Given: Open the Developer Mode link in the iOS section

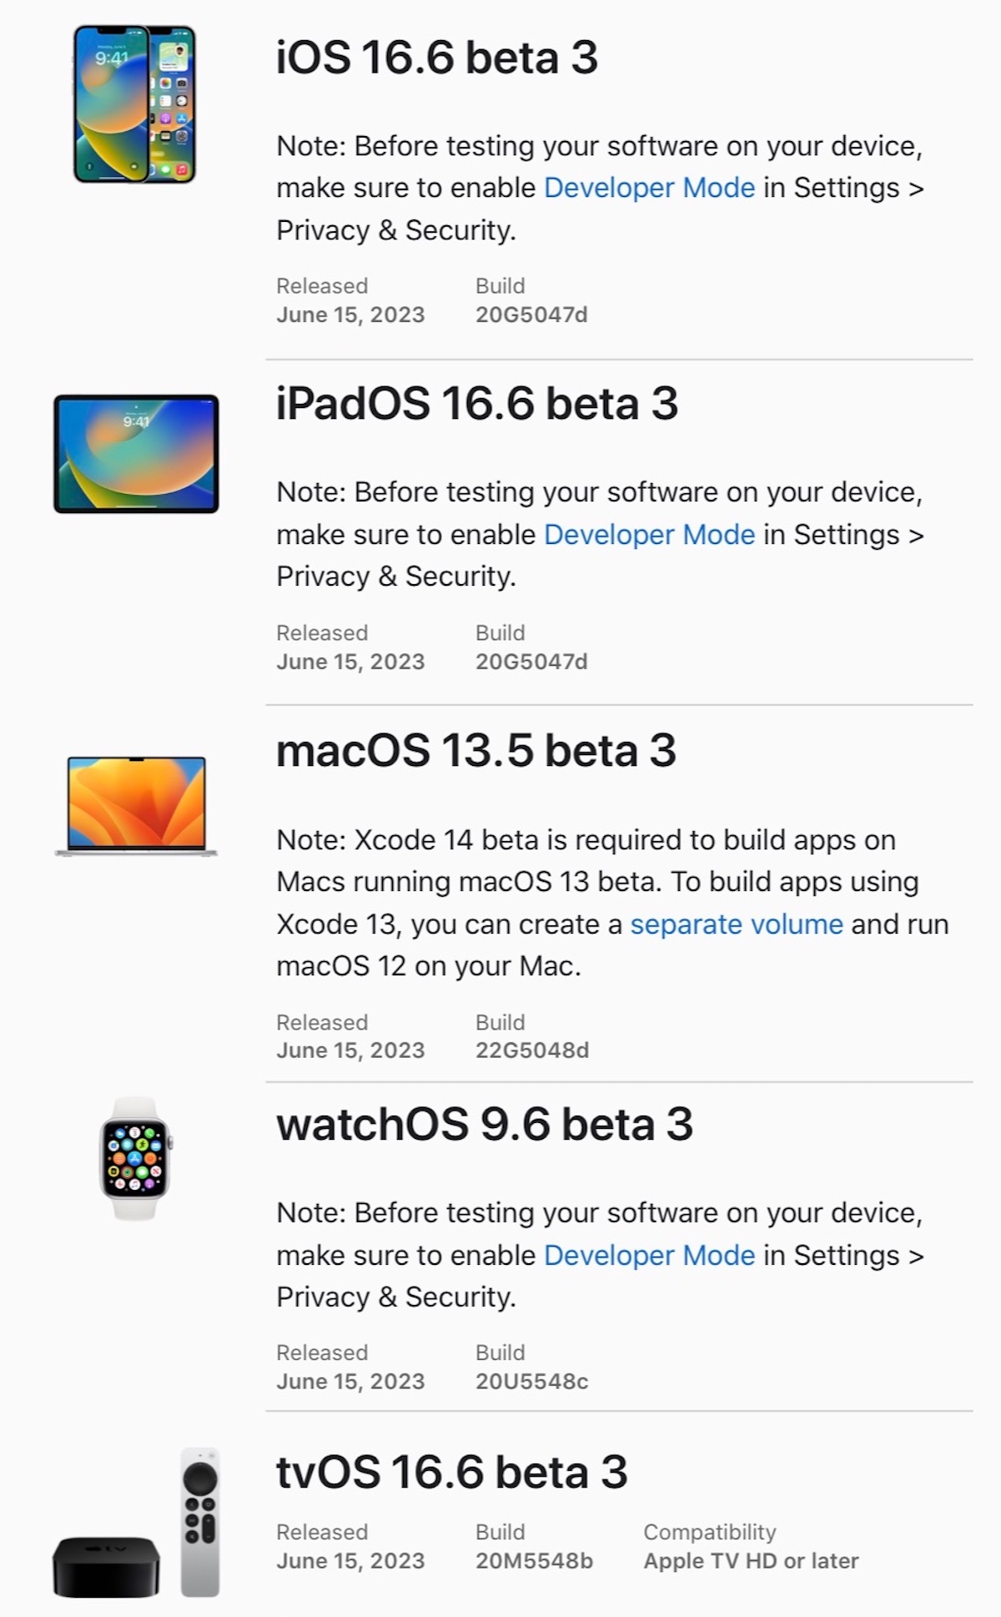Looking at the screenshot, I should pos(651,188).
